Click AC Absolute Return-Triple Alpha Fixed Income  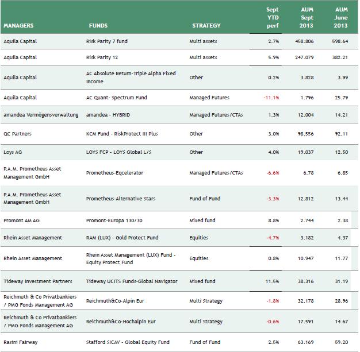pos(131,78)
